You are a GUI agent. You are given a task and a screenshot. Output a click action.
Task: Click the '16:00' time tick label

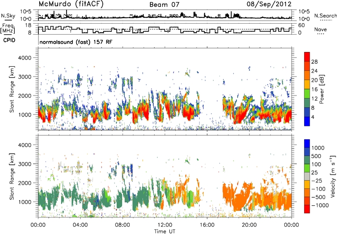click(207, 225)
